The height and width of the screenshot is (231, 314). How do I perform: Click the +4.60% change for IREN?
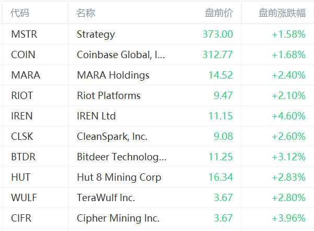point(288,116)
